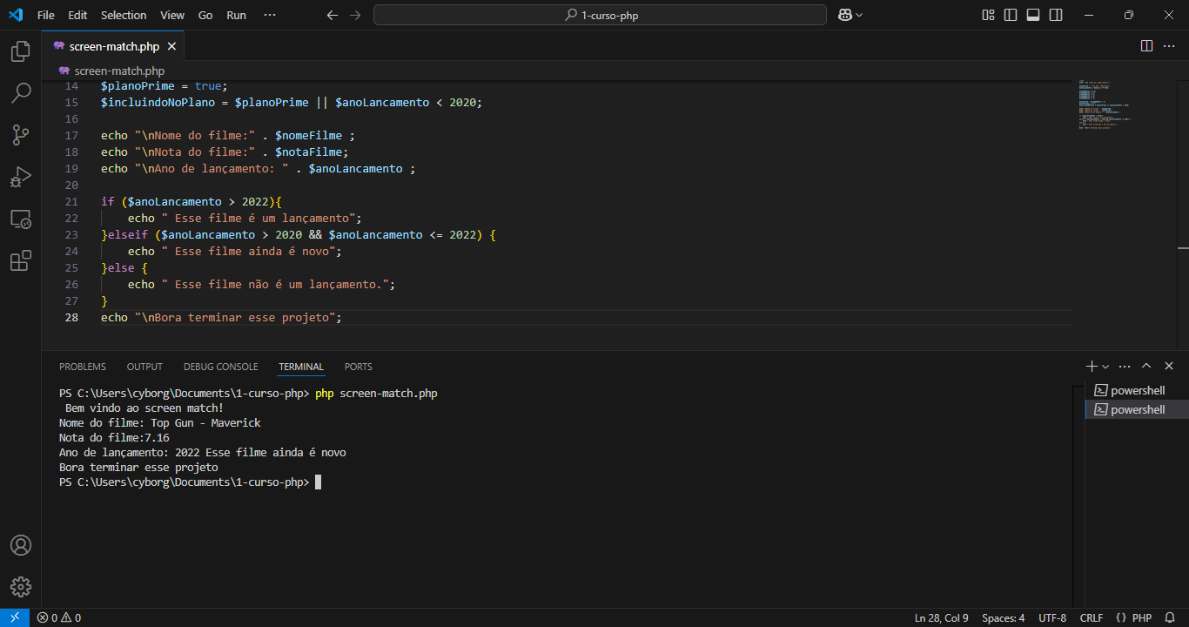Switch to the PORTS panel tab

pos(358,367)
